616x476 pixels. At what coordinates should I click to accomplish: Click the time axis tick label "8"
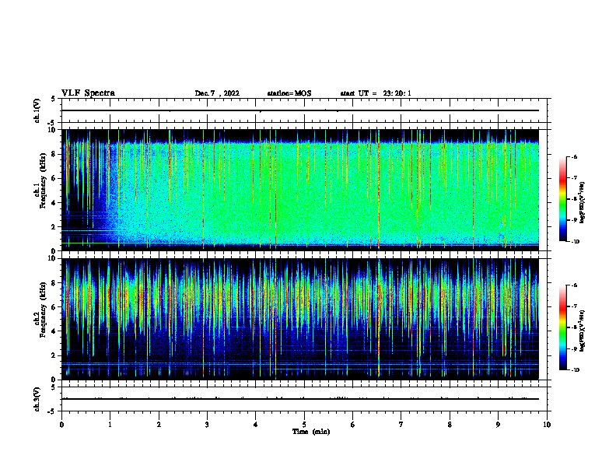(x=450, y=425)
